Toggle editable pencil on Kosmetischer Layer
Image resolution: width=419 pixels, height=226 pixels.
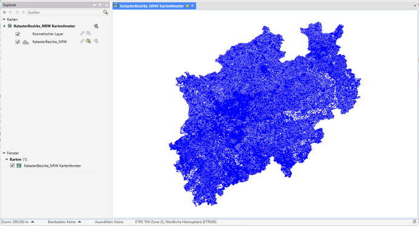82,33
